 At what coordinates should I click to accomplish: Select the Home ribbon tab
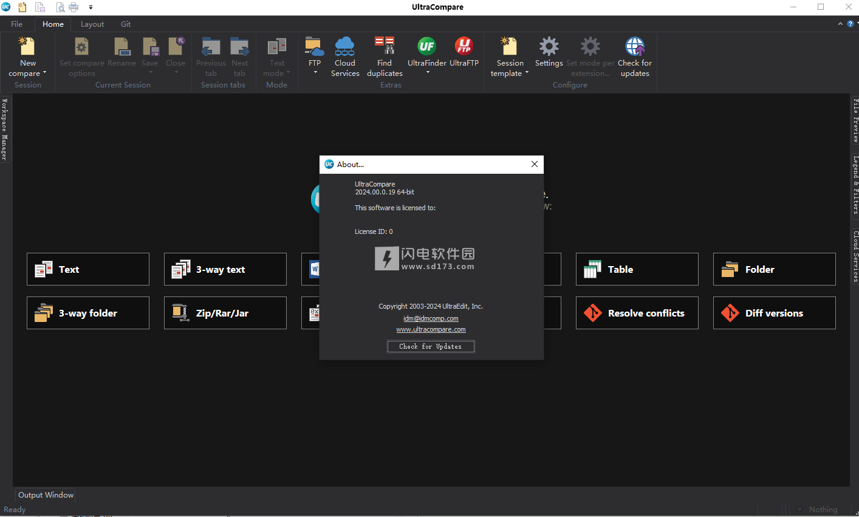[x=53, y=24]
